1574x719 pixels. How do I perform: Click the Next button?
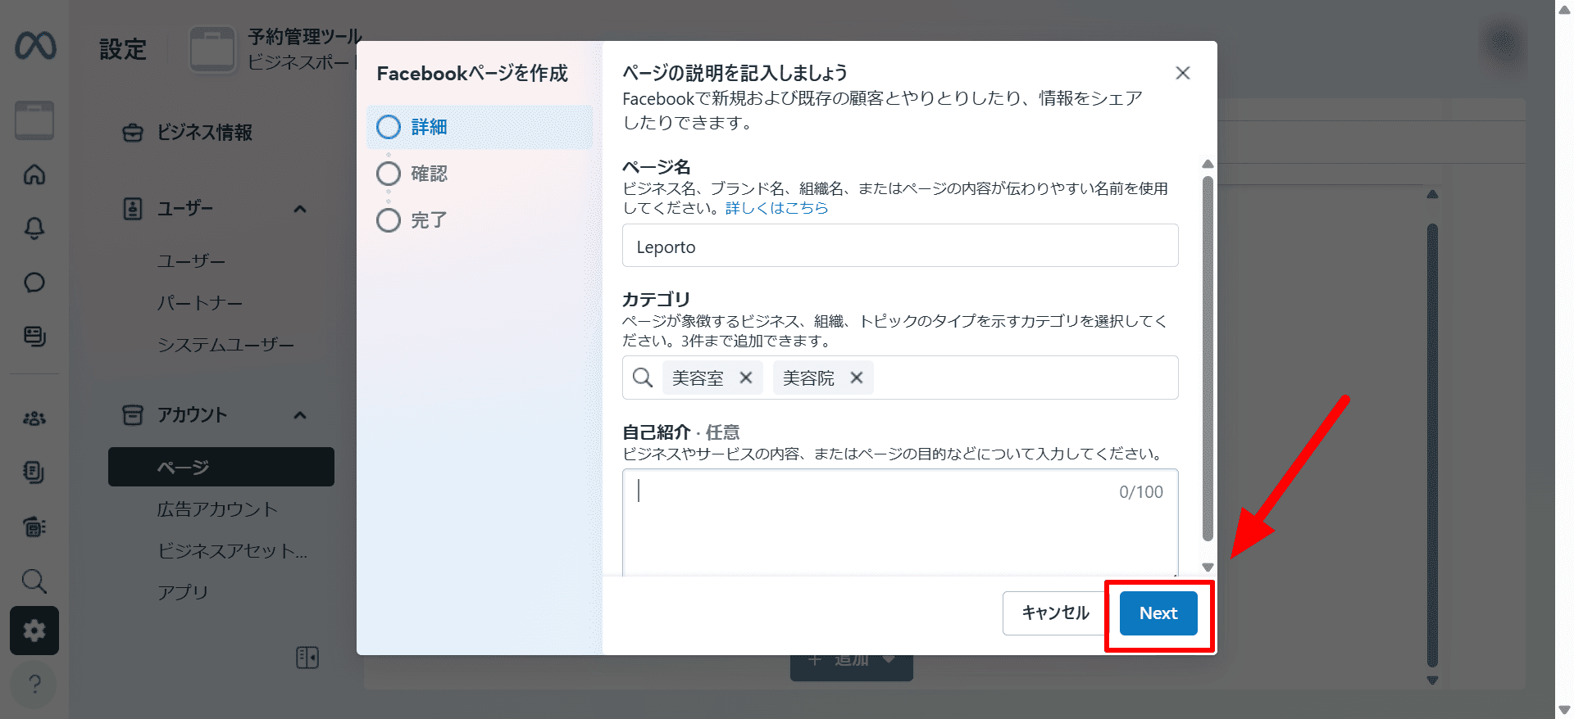coord(1158,613)
